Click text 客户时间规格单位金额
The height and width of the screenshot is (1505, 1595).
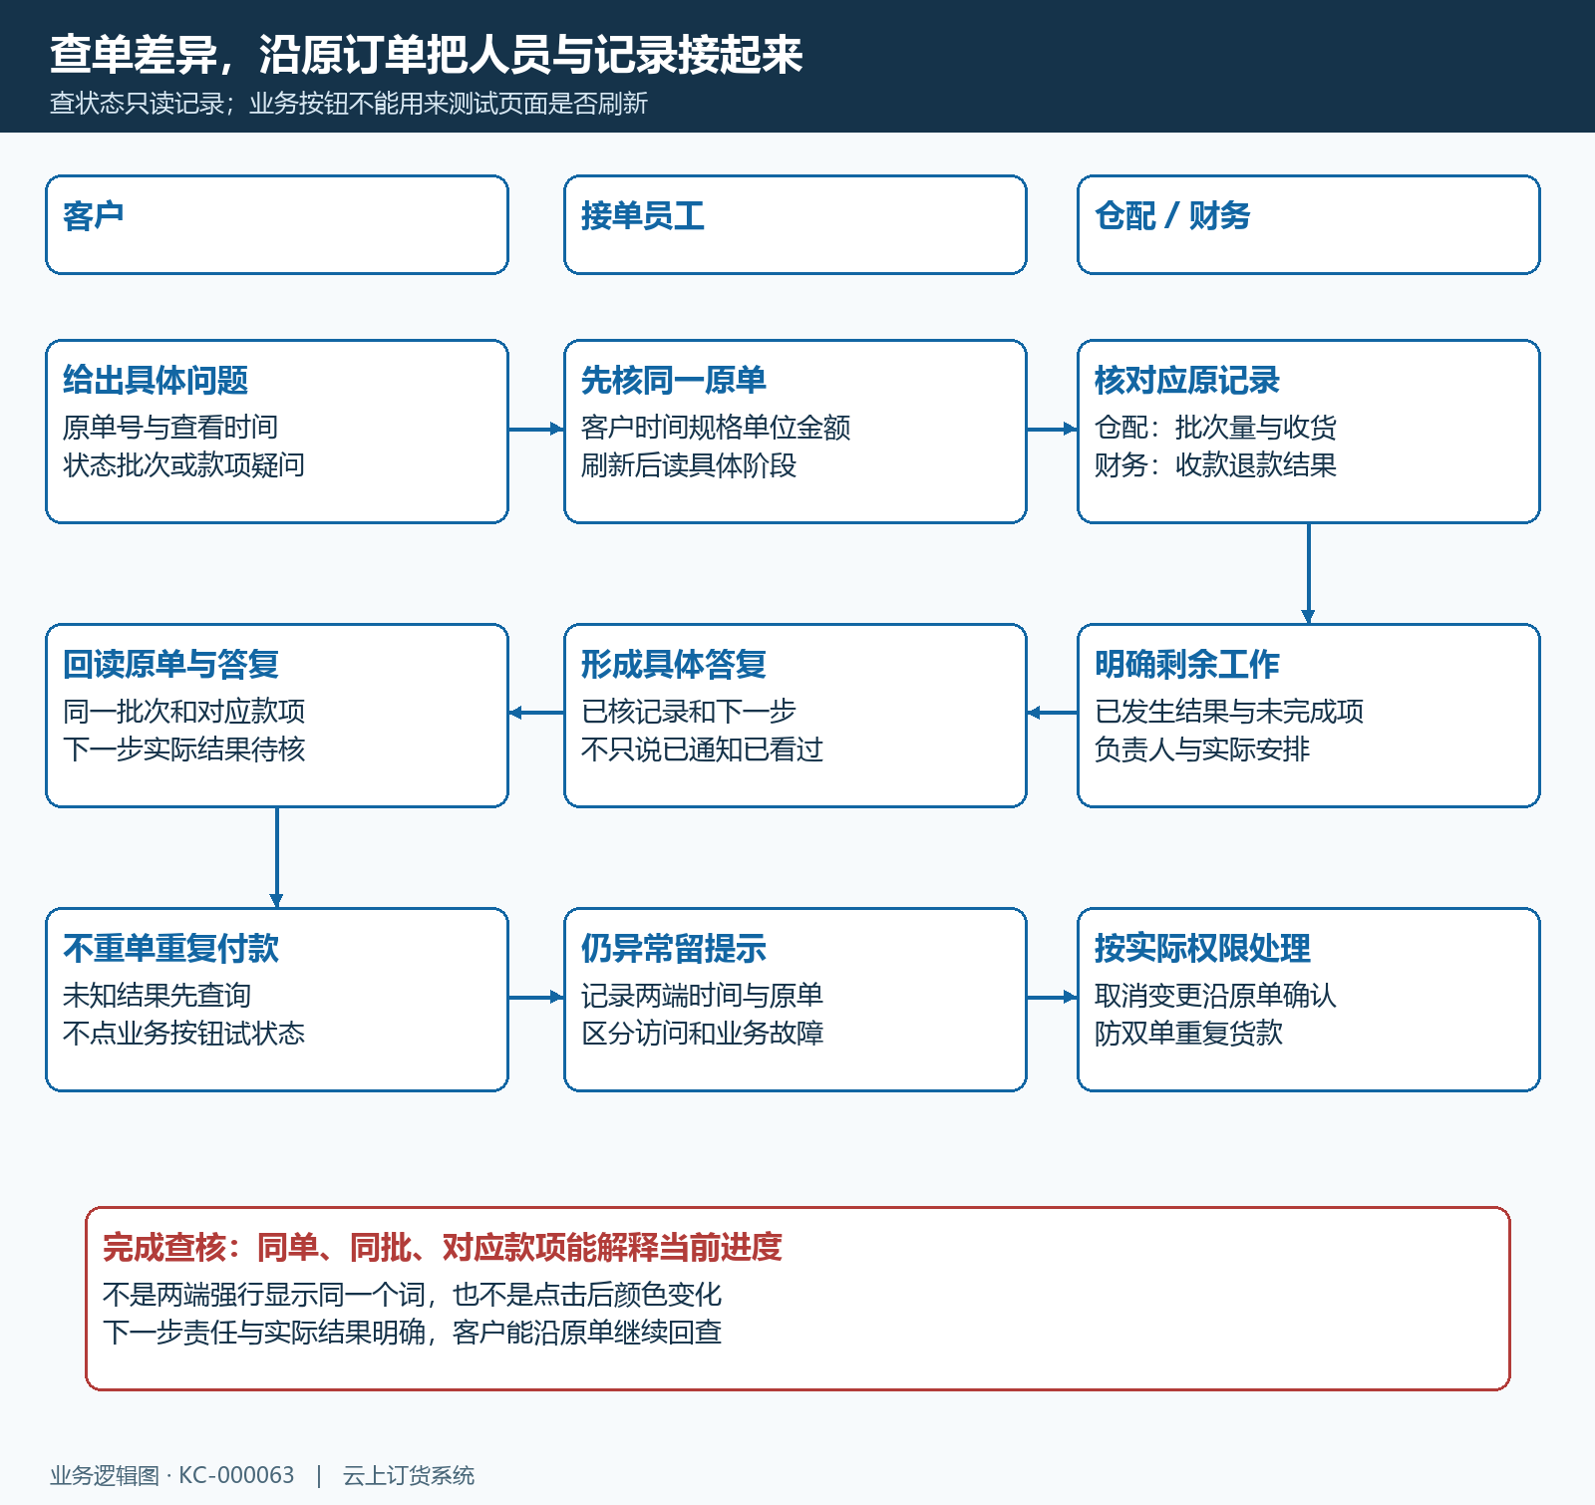click(x=716, y=428)
